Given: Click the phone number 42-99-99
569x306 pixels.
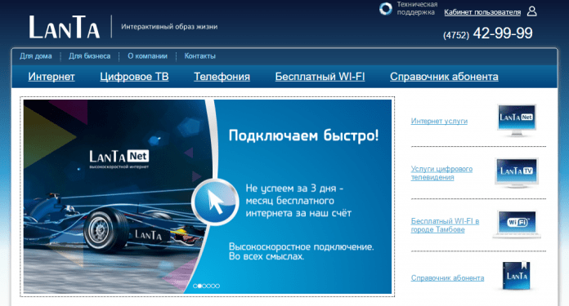Looking at the screenshot, I should click(503, 33).
